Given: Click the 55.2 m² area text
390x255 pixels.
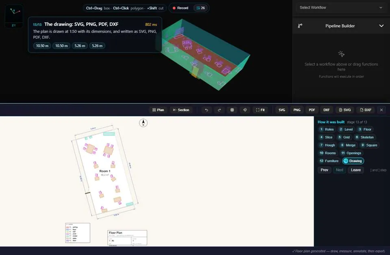Looking at the screenshot, I should [x=105, y=175].
